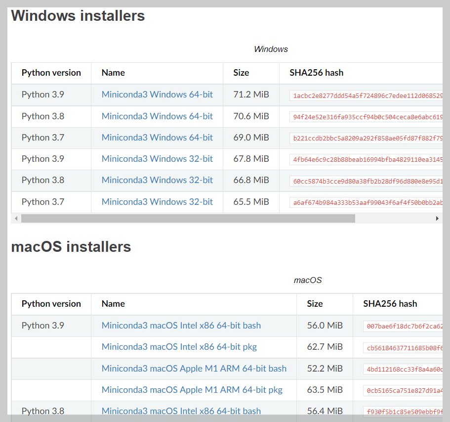
Task: Click the Windows table horizontal scrollbar thumb
Action: pos(188,219)
